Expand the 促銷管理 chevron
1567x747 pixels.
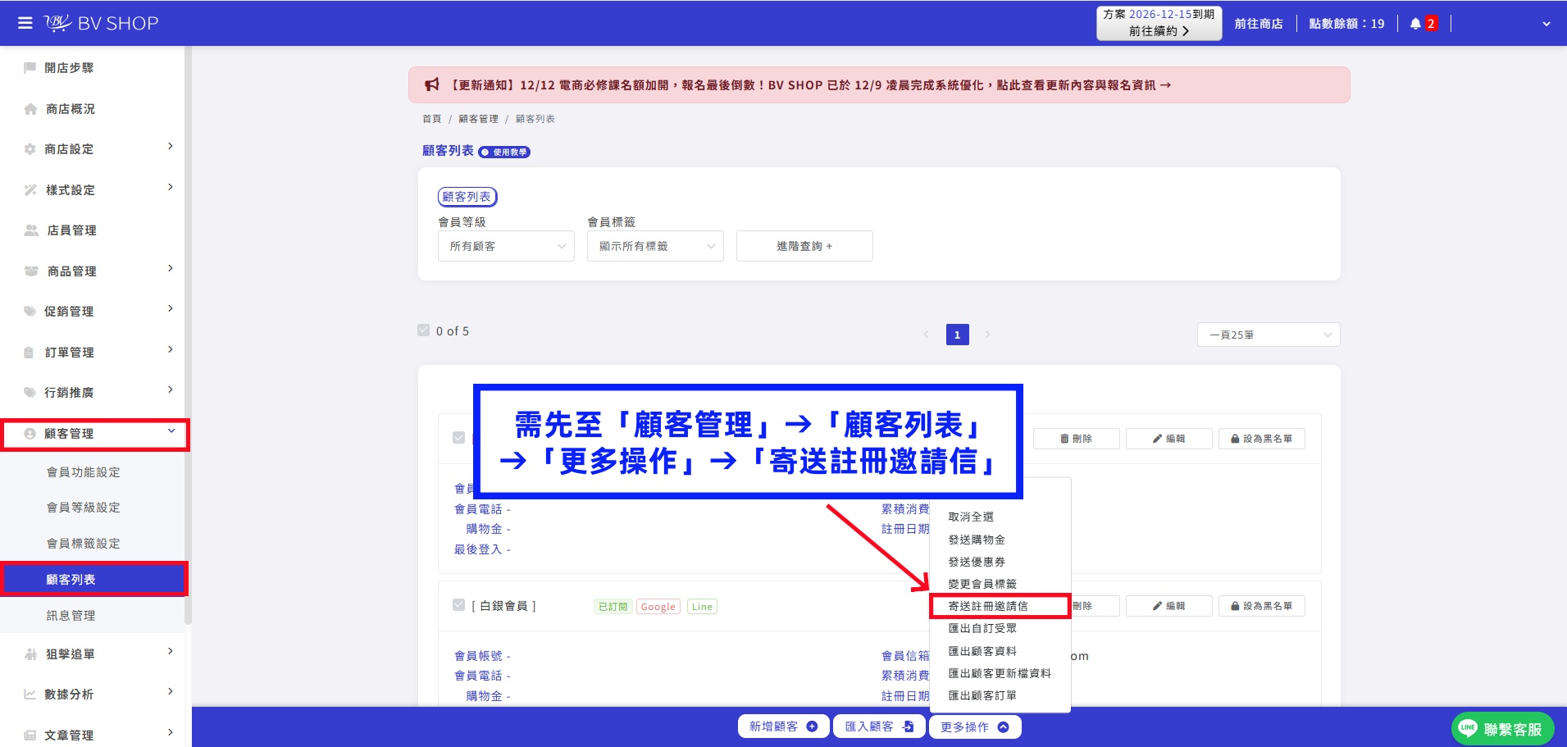(171, 308)
